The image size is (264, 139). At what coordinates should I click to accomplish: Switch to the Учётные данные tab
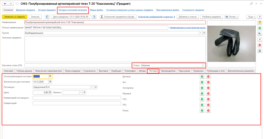[x=24, y=71]
